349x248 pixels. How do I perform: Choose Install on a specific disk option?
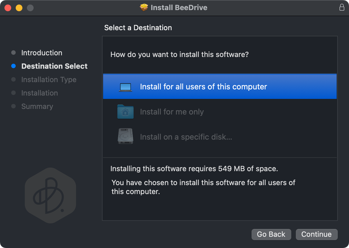click(x=220, y=137)
